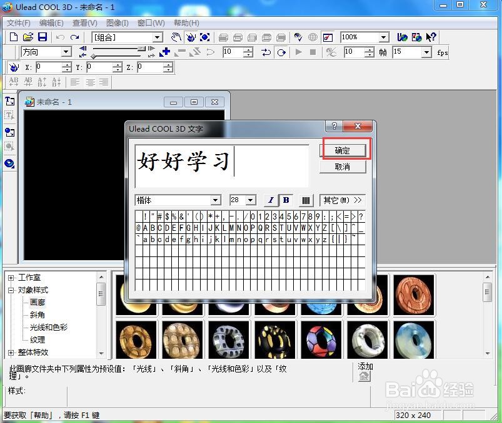Open the 楷体 font dropdown
Viewport: 502px width, 423px height.
[216, 200]
